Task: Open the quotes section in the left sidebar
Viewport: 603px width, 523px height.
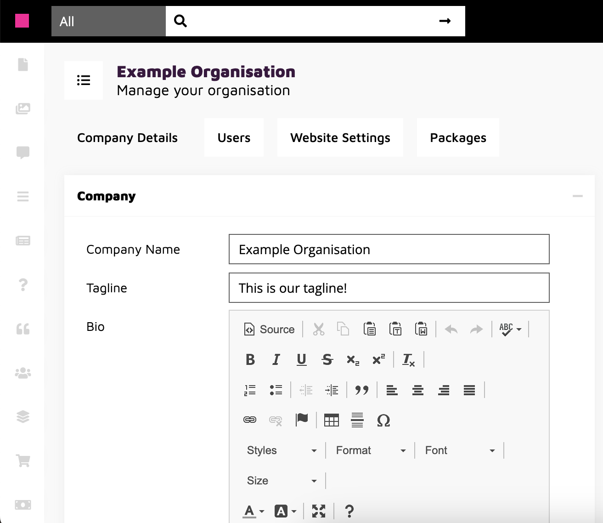Action: [x=23, y=329]
